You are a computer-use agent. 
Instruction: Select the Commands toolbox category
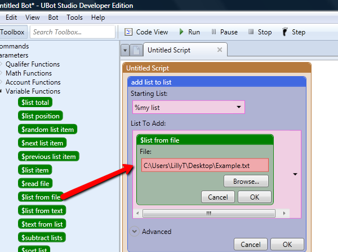pyautogui.click(x=14, y=46)
